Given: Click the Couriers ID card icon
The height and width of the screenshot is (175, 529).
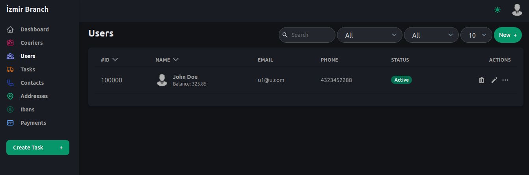Looking at the screenshot, I should [11, 43].
